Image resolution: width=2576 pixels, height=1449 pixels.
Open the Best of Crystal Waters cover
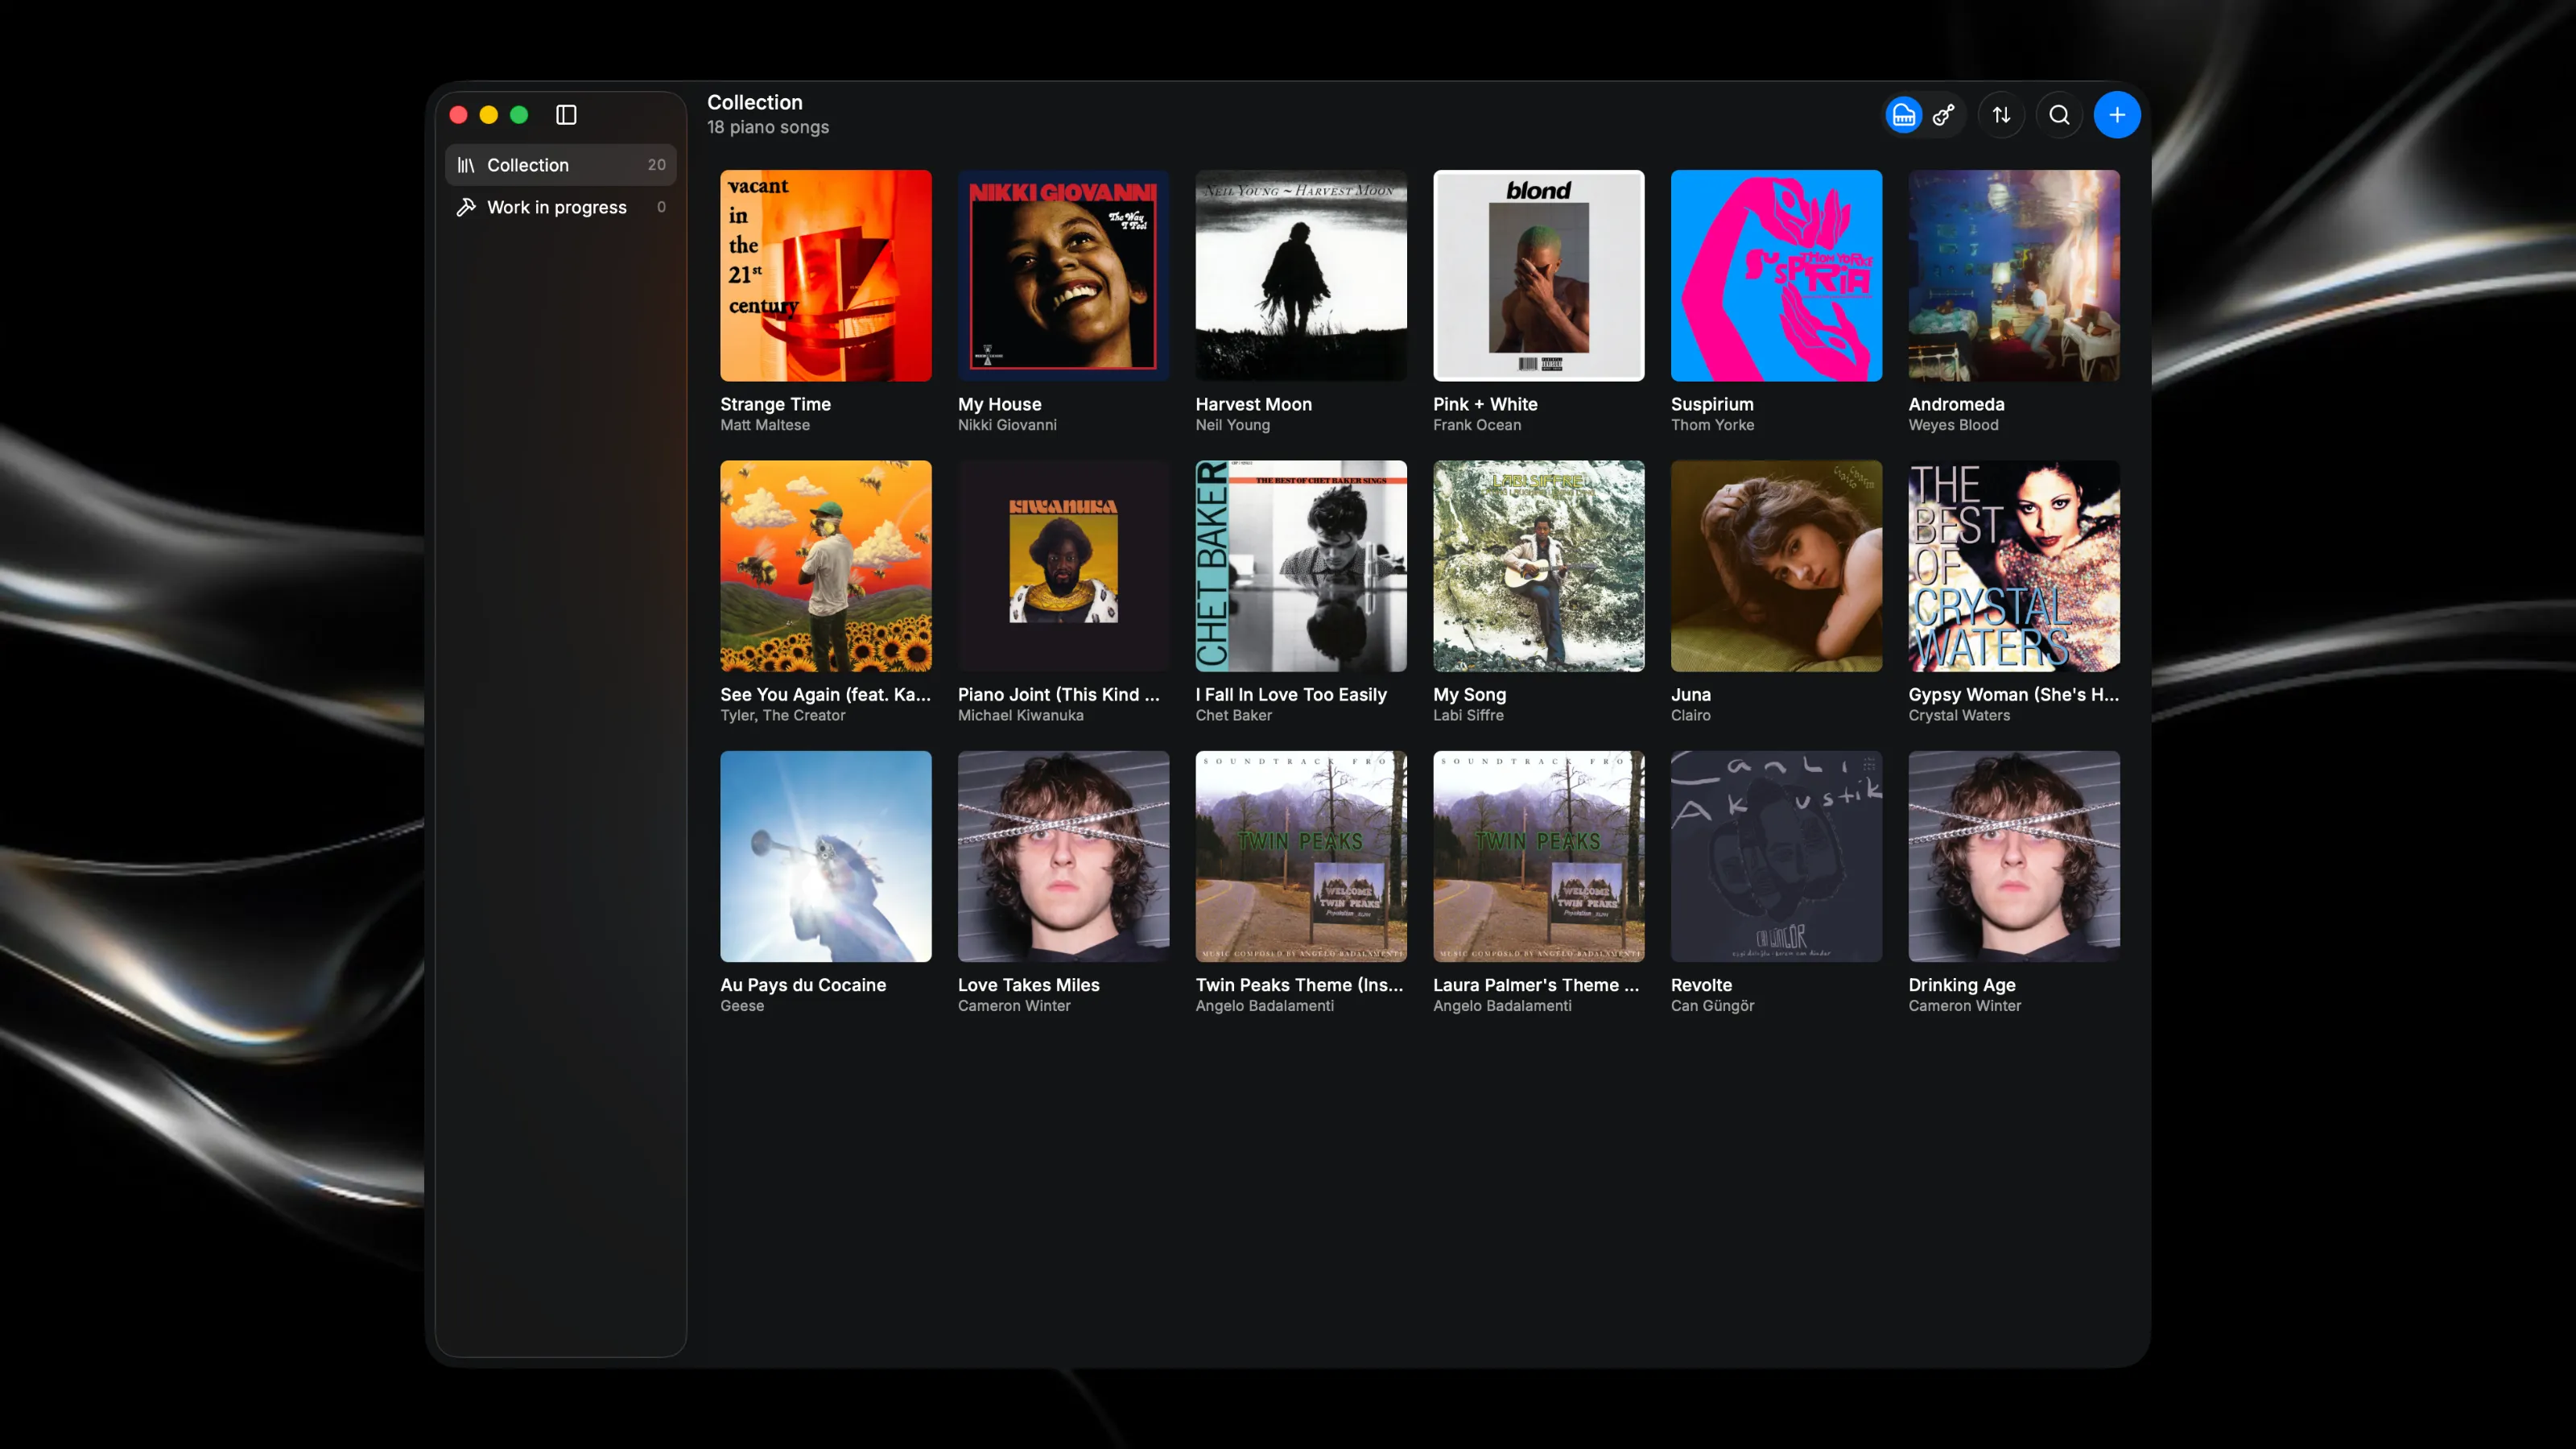(x=2014, y=566)
